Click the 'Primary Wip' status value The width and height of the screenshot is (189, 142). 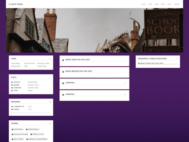[x=33, y=82]
